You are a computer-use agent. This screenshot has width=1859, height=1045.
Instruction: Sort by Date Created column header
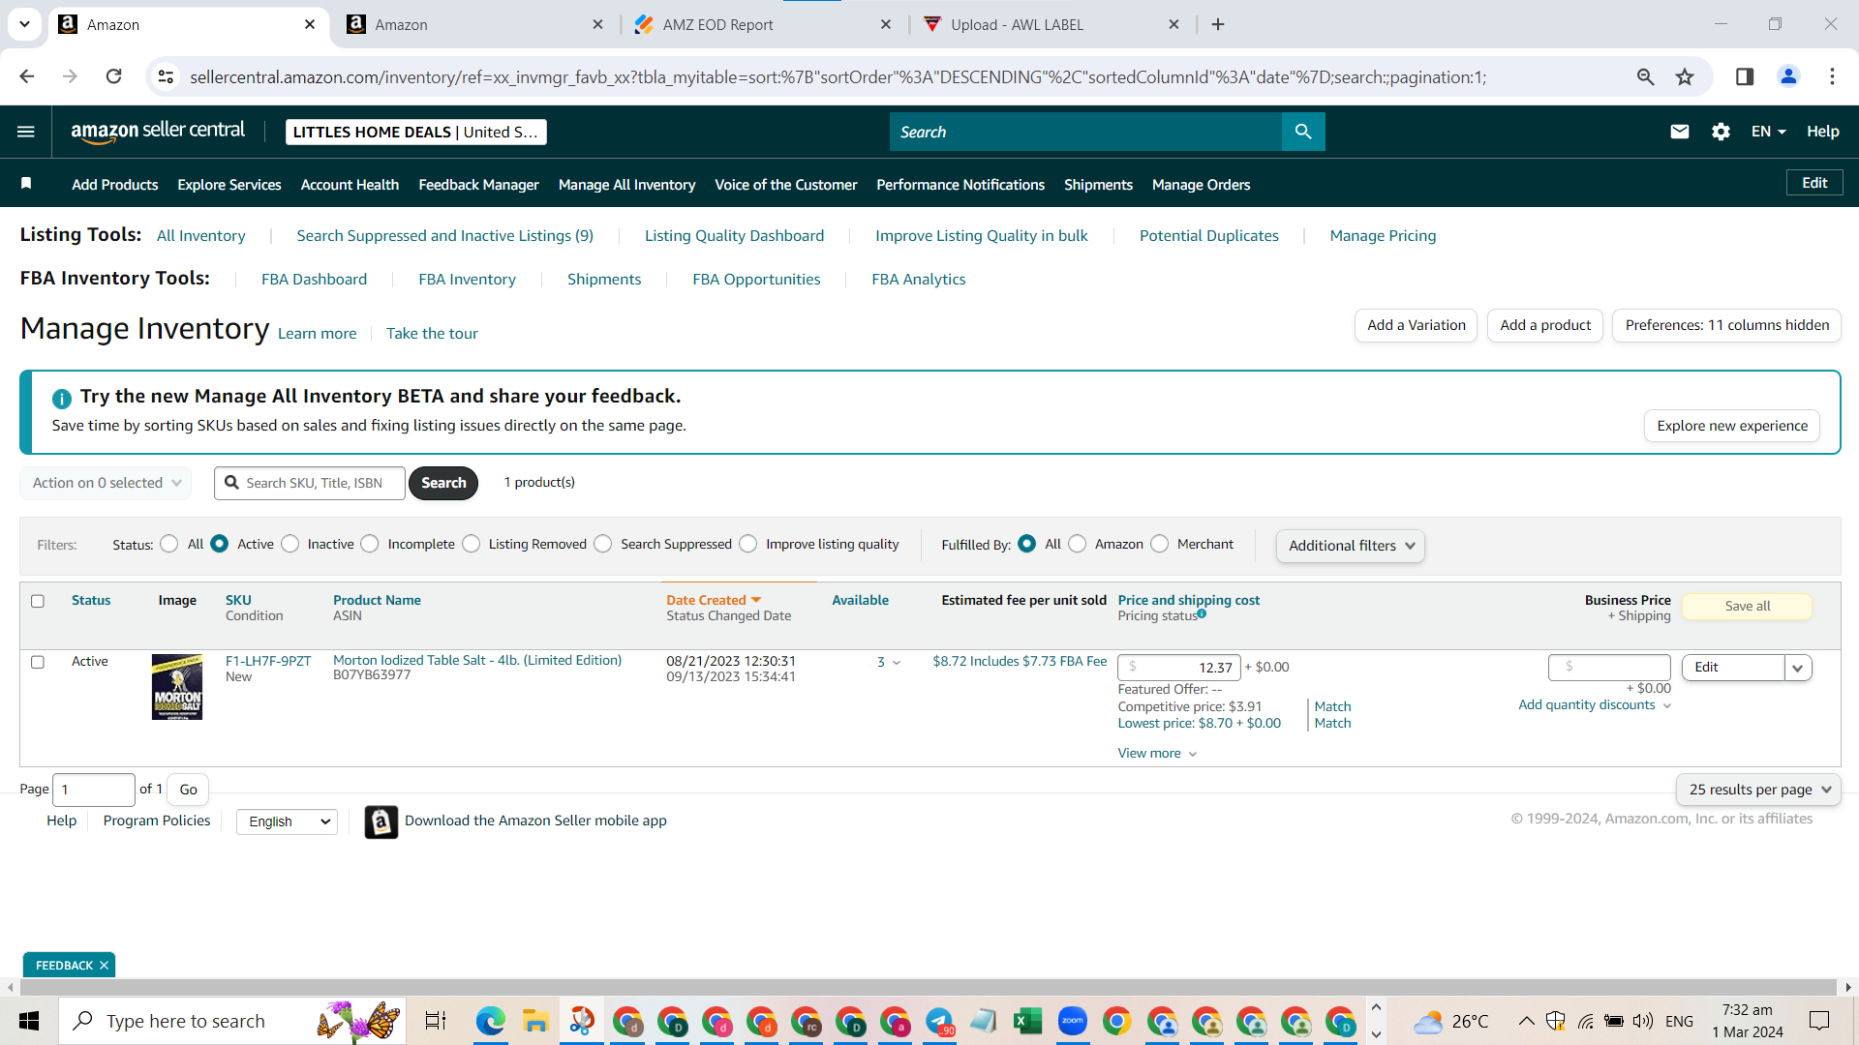(x=714, y=600)
